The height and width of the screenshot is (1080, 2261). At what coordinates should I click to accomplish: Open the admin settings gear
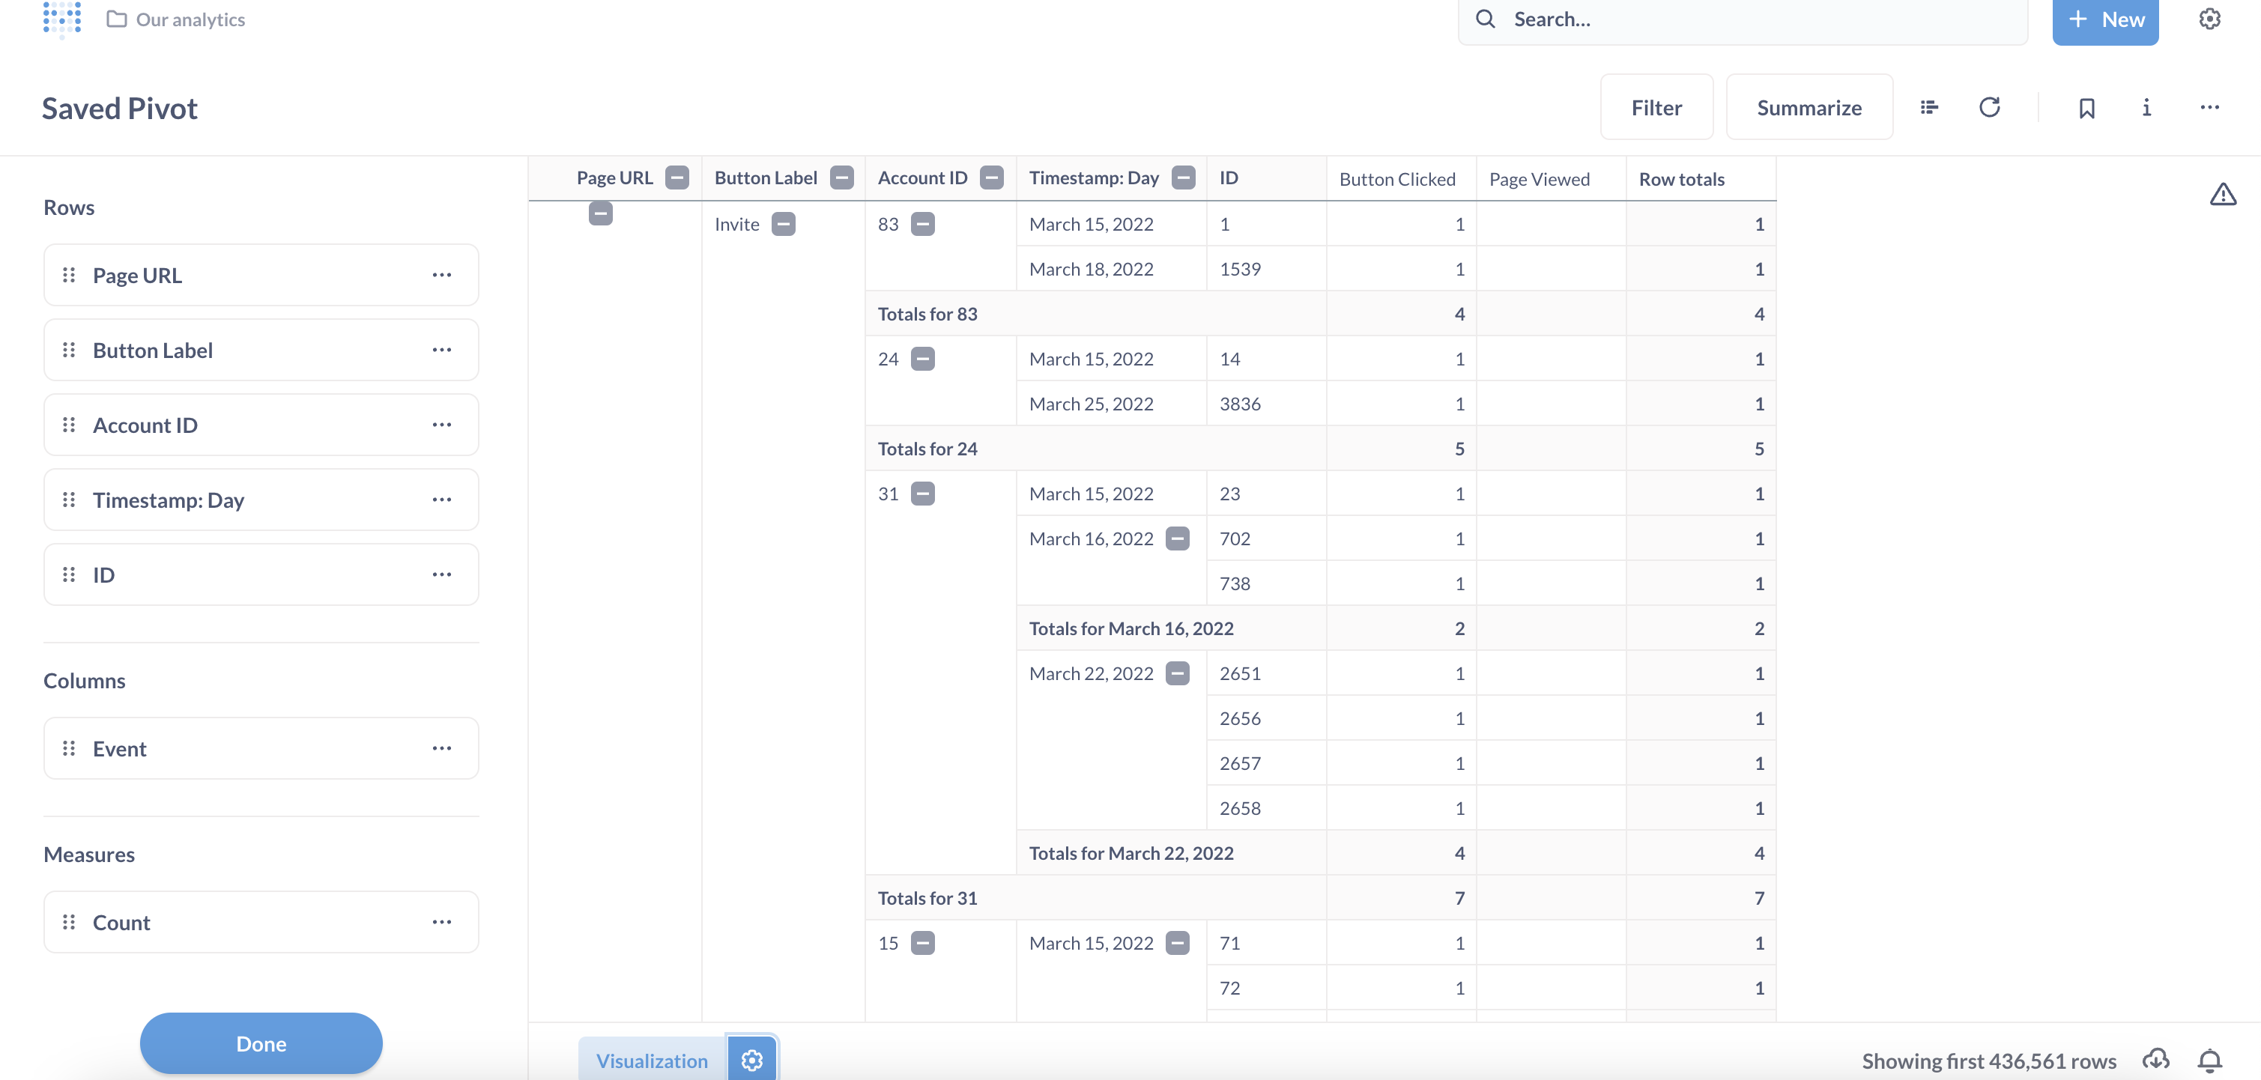coord(2209,19)
